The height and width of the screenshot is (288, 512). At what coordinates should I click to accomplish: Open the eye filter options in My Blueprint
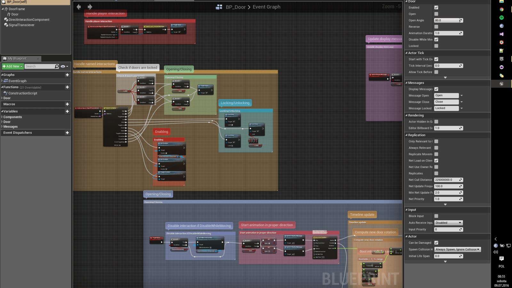tap(63, 66)
